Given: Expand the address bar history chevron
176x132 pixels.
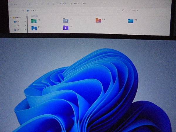Looking at the screenshot, I should (x=119, y=10).
